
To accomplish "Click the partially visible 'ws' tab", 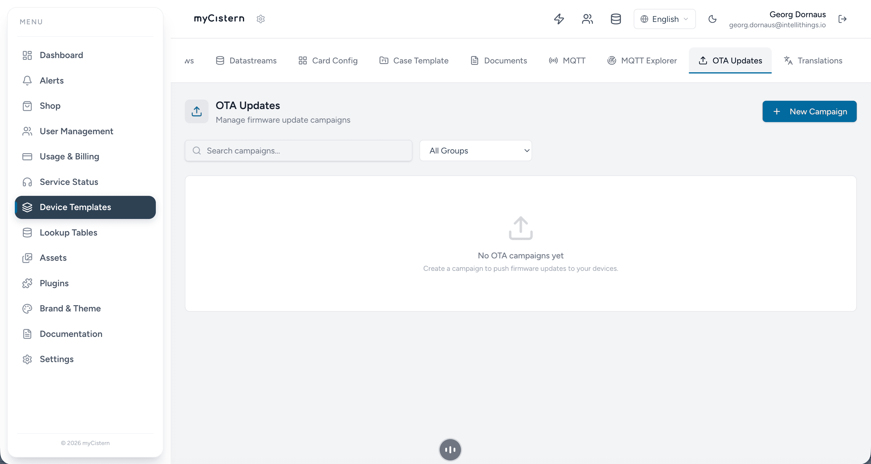I will tap(189, 61).
